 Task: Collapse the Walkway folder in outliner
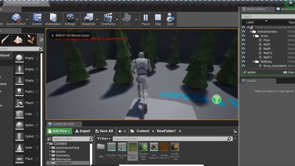(x=254, y=61)
